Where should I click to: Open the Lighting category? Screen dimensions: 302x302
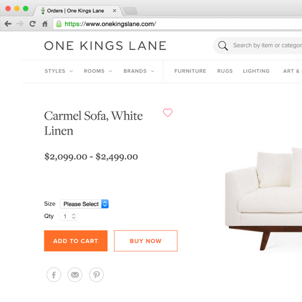256,71
